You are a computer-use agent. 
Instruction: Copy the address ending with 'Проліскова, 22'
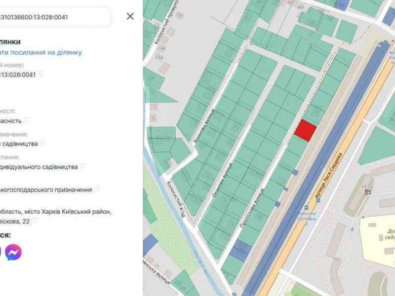(34, 221)
